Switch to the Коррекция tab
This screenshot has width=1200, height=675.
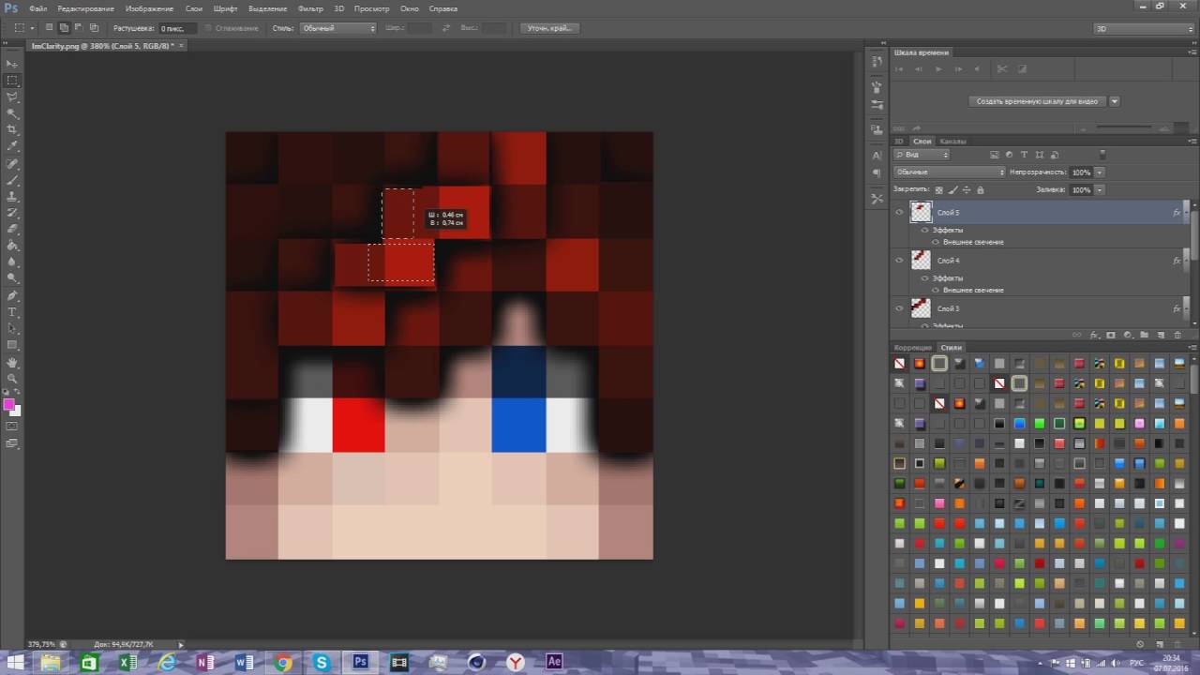coord(913,348)
